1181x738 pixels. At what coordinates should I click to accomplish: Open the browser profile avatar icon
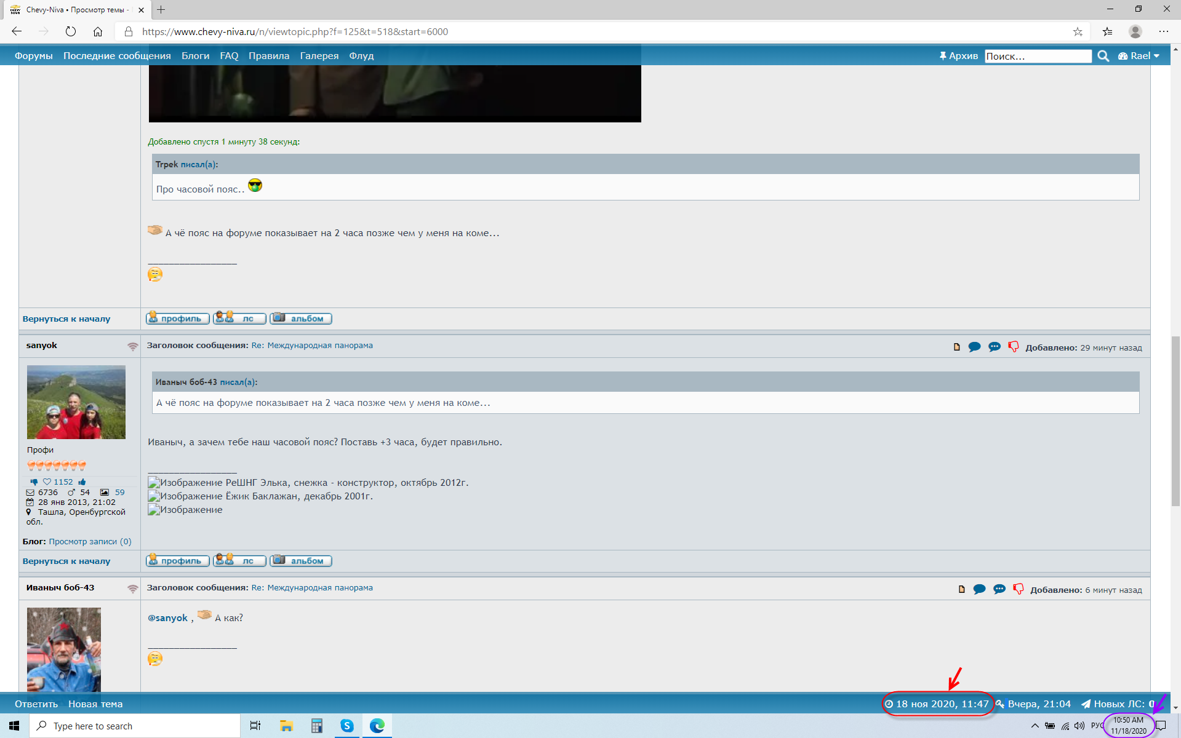pyautogui.click(x=1135, y=31)
